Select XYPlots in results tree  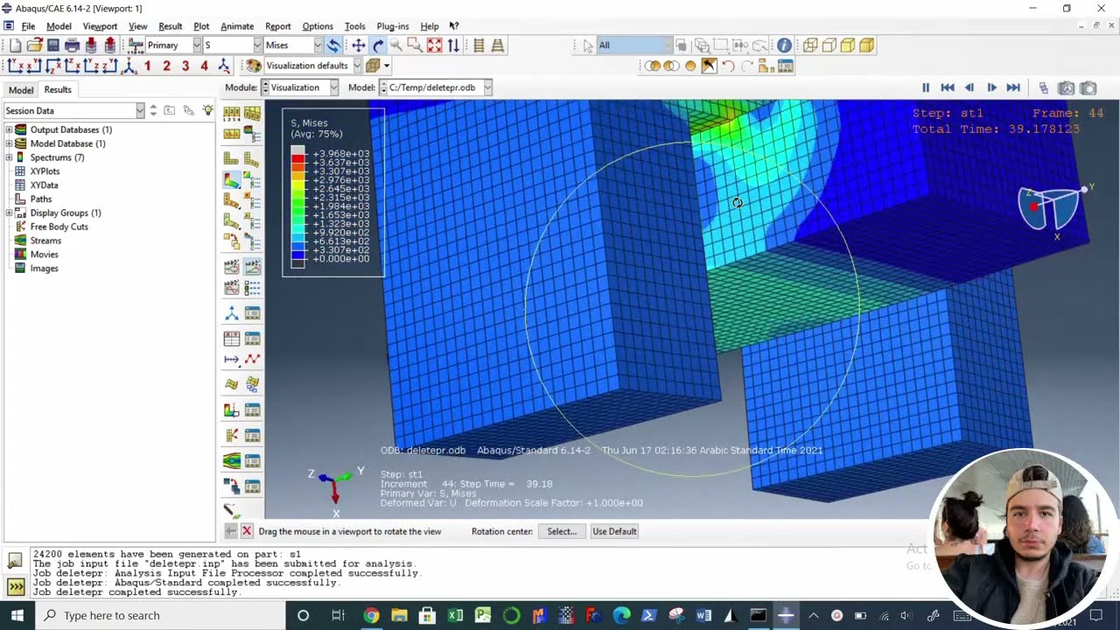[45, 171]
